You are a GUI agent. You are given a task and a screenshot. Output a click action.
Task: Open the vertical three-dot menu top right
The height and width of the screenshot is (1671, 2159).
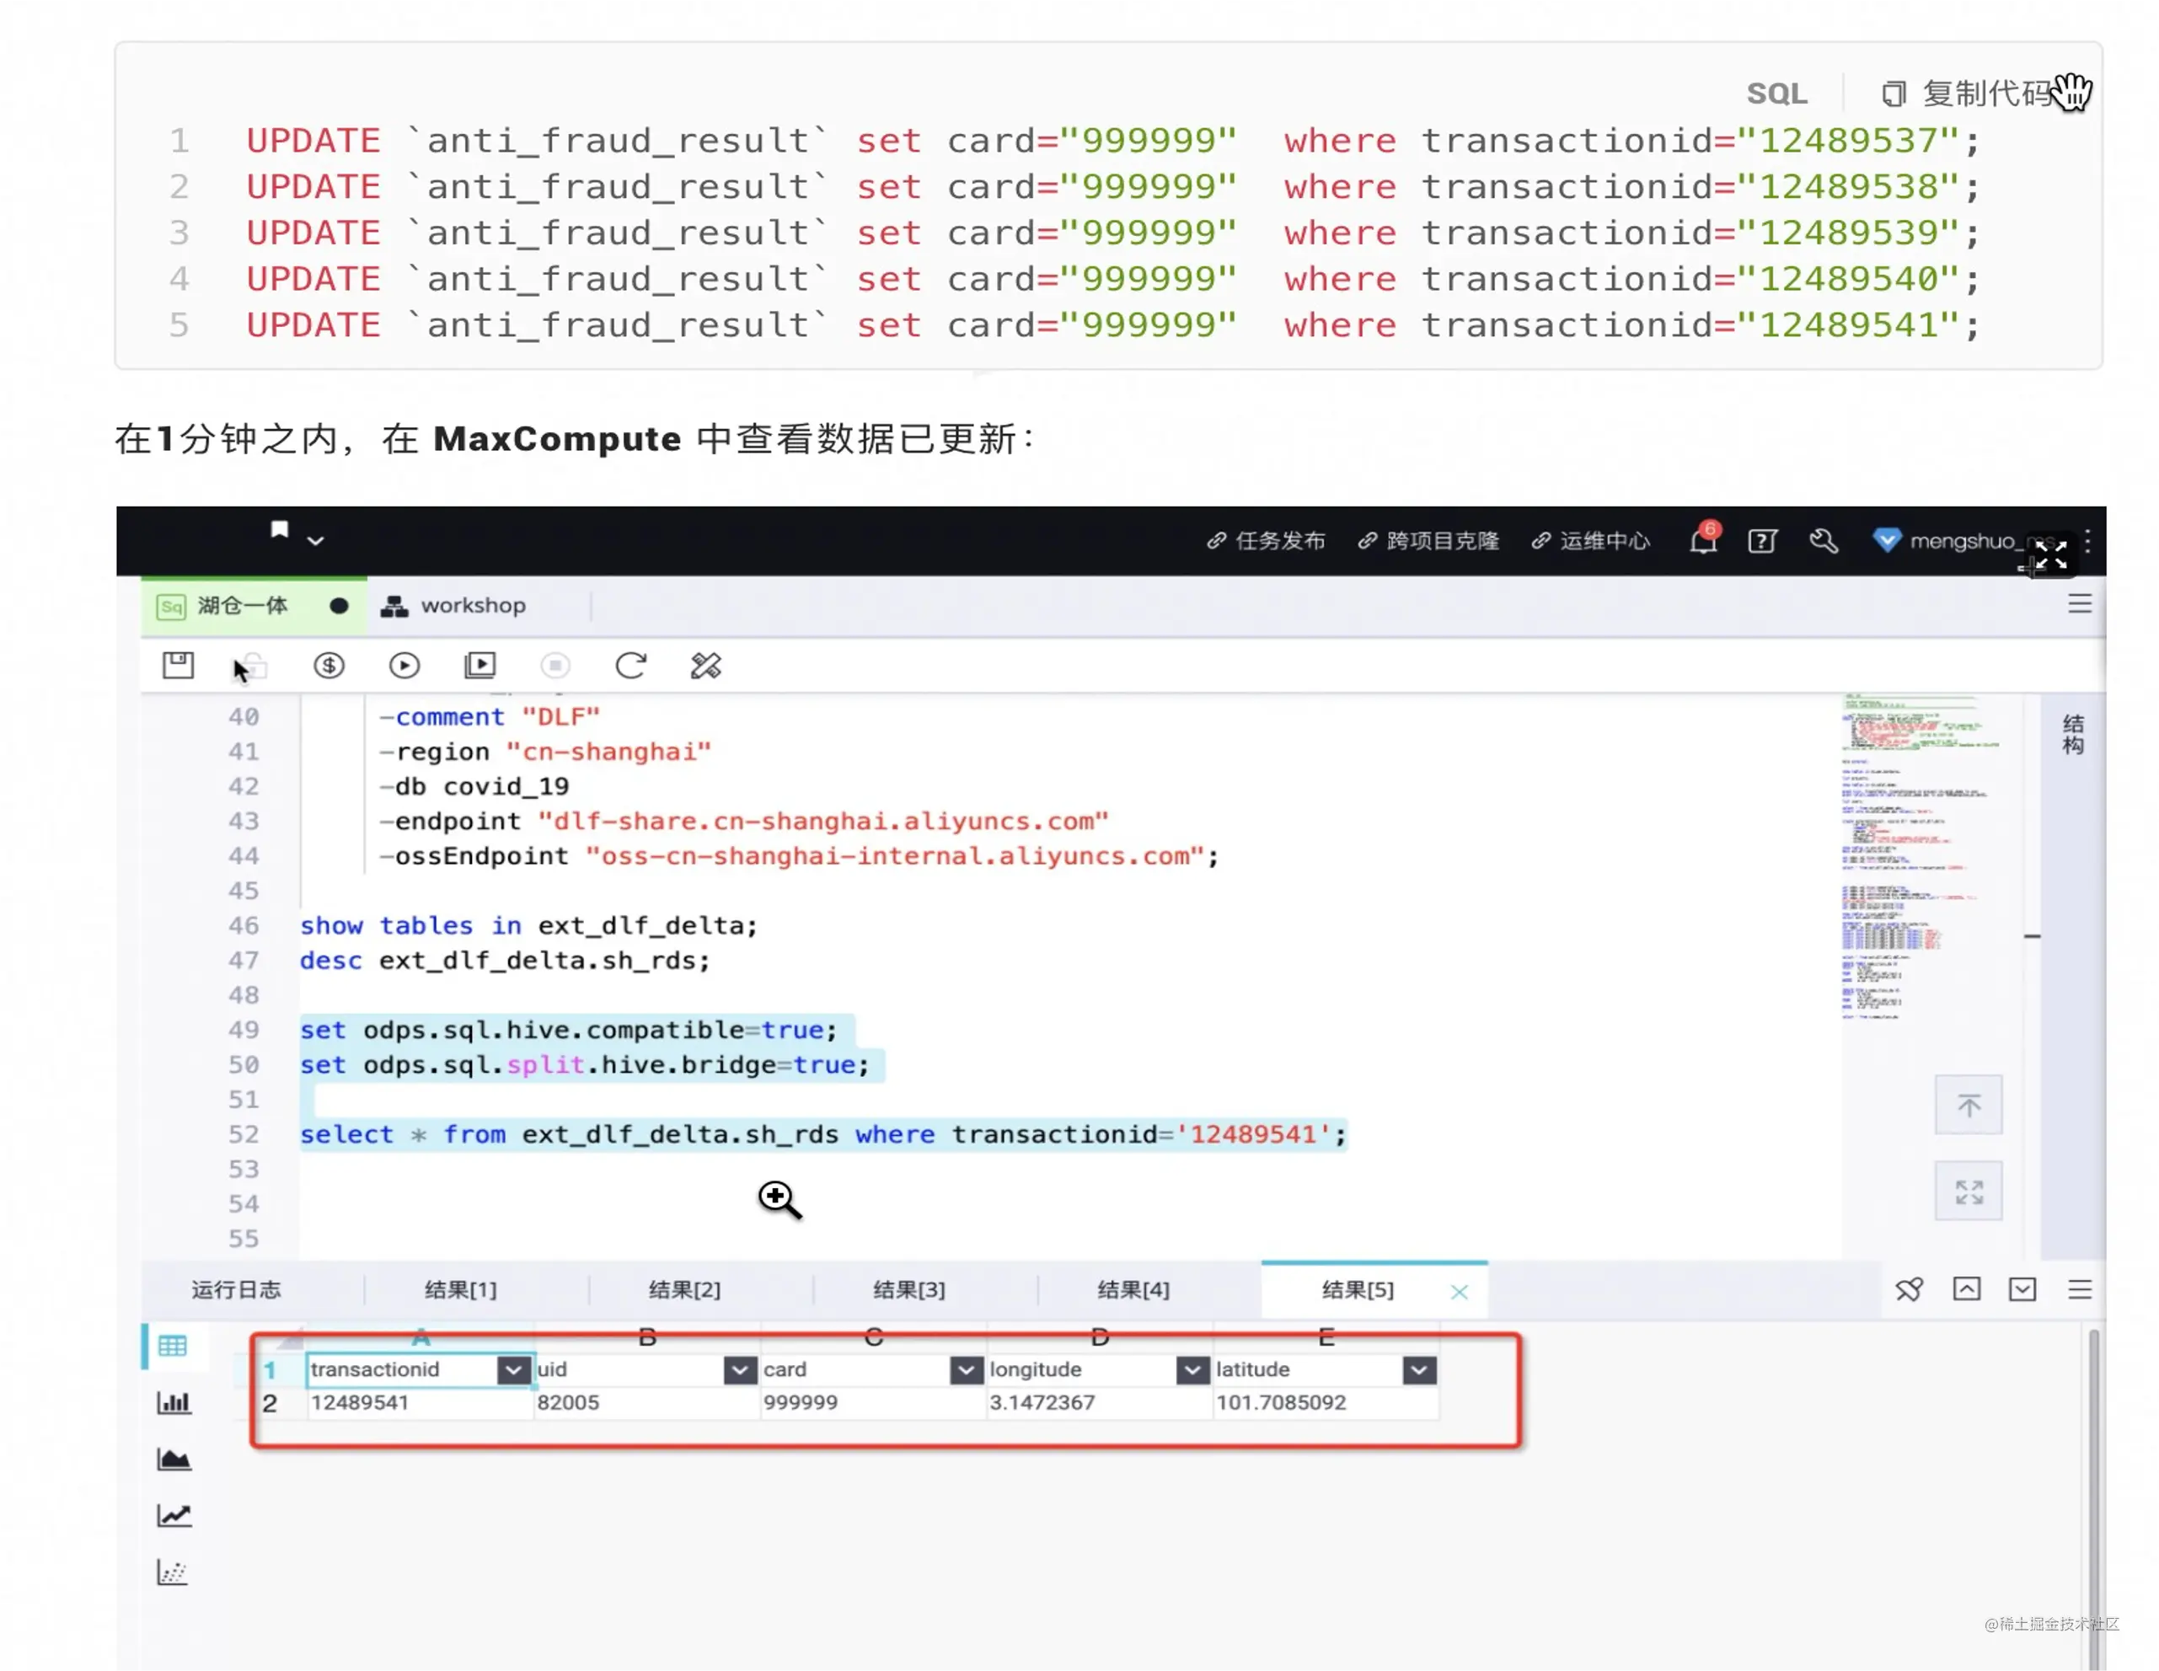click(x=2088, y=541)
